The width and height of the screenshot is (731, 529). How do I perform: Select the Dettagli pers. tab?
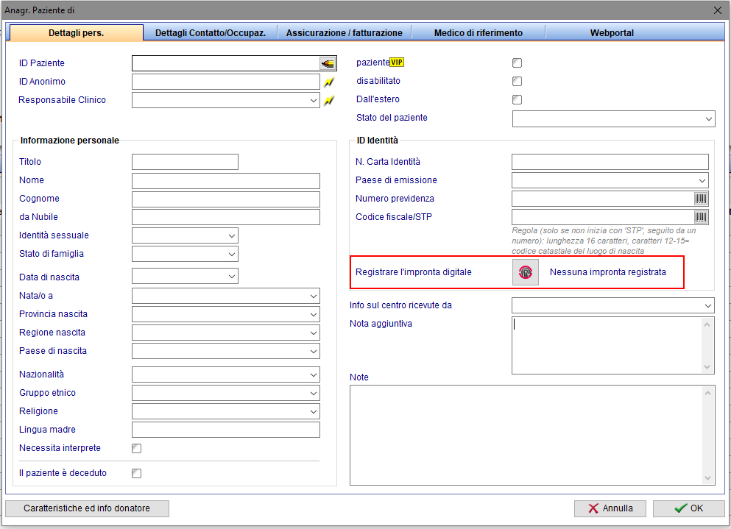76,33
